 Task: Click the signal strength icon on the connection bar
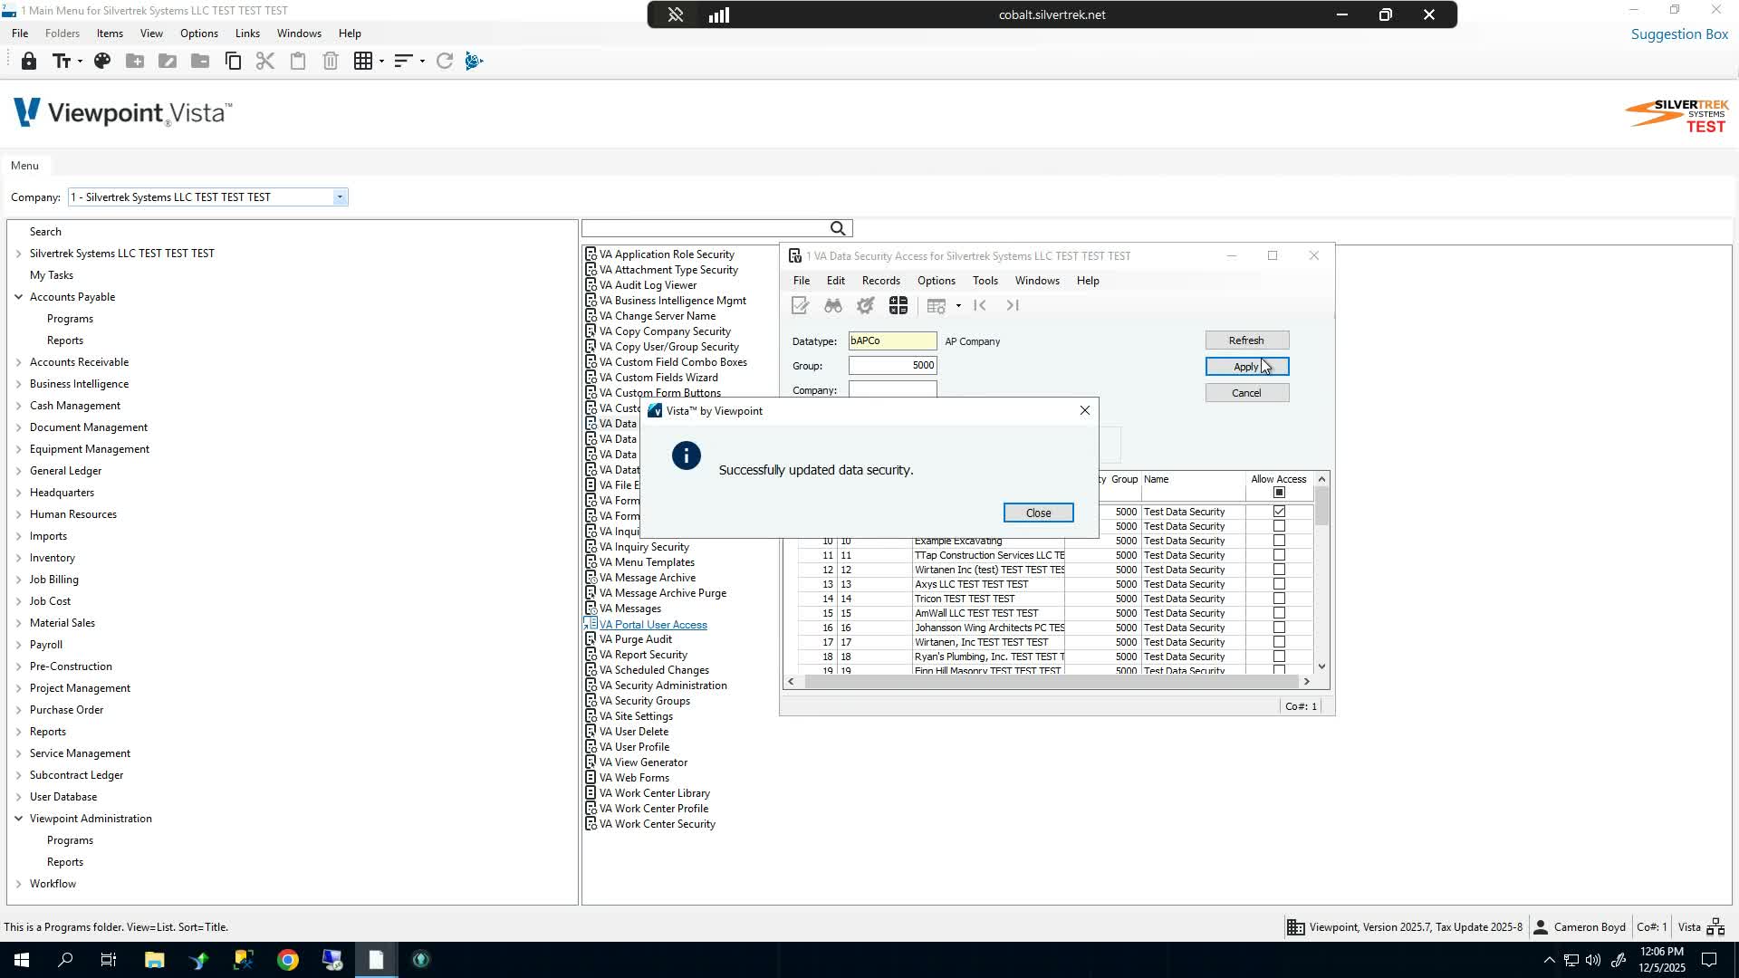(719, 14)
